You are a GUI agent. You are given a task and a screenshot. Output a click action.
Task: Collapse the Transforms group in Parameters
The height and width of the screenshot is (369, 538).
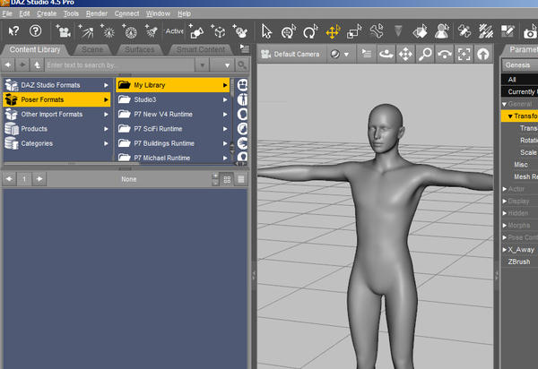point(509,116)
